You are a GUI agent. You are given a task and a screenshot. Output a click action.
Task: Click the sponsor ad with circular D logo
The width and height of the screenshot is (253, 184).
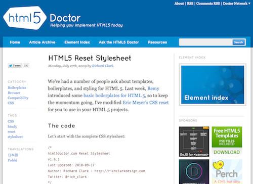tap(194, 172)
